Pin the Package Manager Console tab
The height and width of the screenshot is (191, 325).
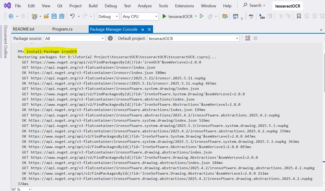tap(143, 29)
